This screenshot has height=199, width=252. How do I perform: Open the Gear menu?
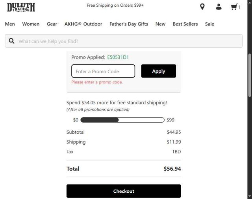click(52, 24)
